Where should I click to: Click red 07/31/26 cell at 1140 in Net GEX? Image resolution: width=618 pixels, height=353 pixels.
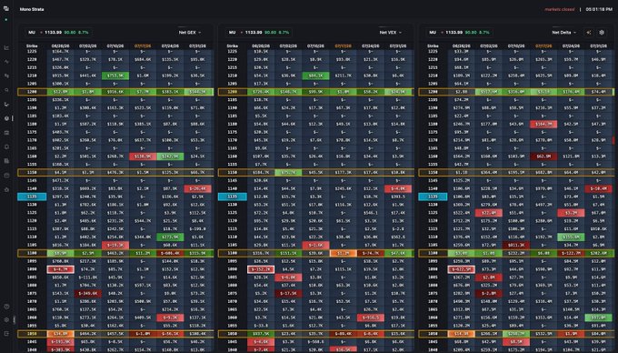tap(197, 188)
